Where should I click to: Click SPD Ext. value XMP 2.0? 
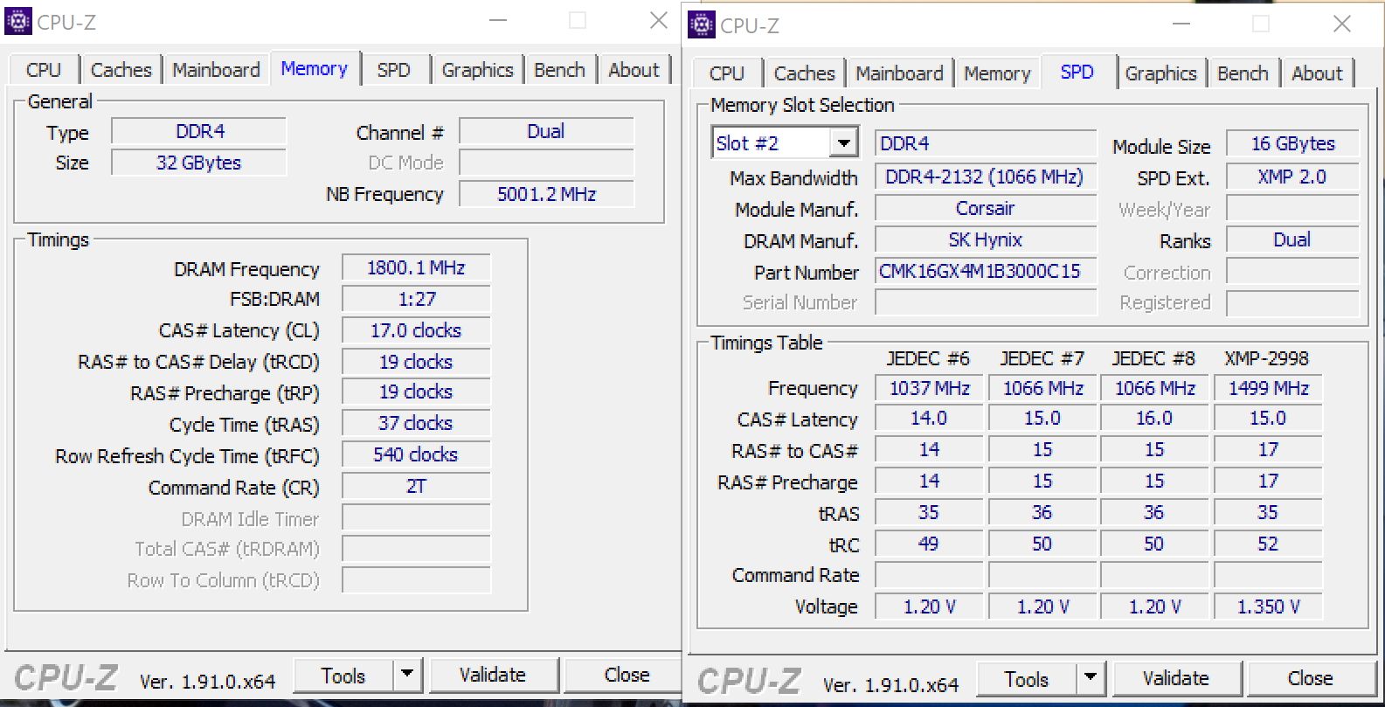[x=1293, y=177]
